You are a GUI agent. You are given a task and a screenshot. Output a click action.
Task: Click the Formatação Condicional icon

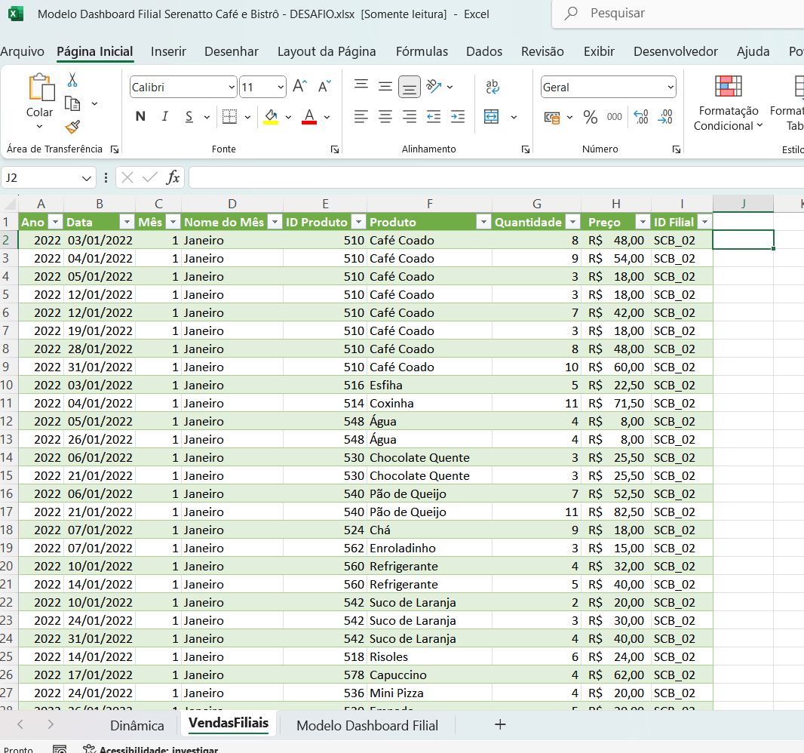pos(728,86)
